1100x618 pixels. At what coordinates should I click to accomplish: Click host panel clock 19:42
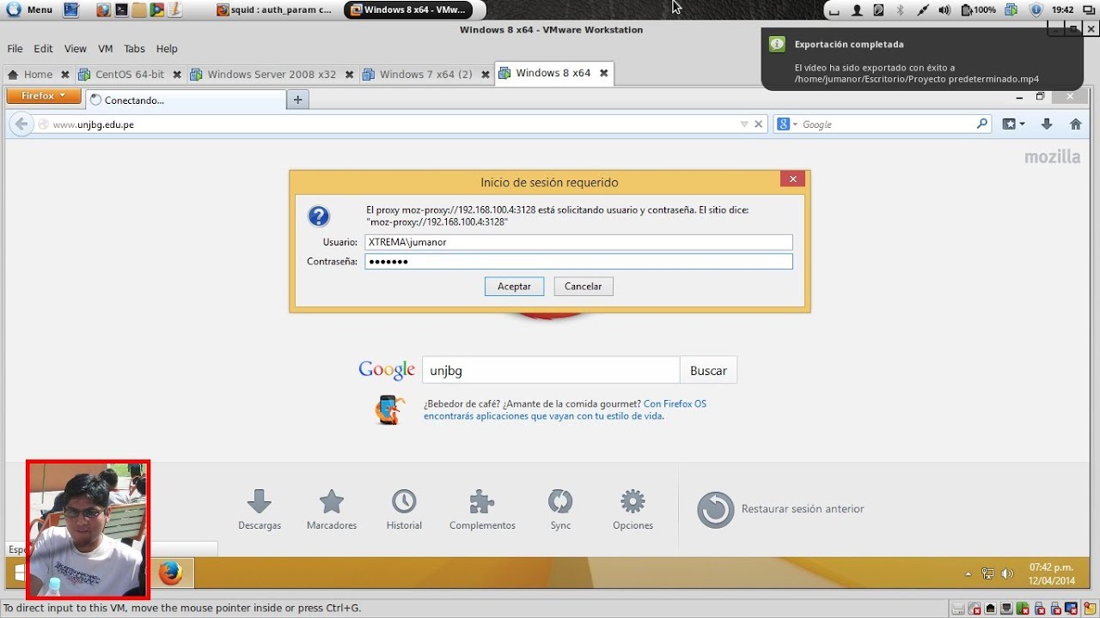click(1063, 10)
